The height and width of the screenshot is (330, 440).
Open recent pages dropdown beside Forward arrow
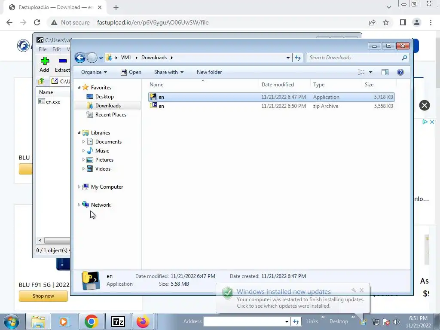pyautogui.click(x=101, y=58)
